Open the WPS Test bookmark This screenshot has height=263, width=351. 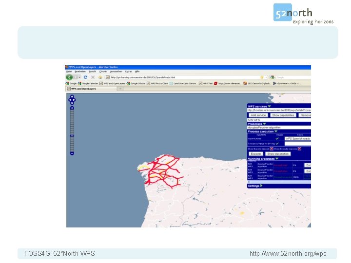(206, 83)
